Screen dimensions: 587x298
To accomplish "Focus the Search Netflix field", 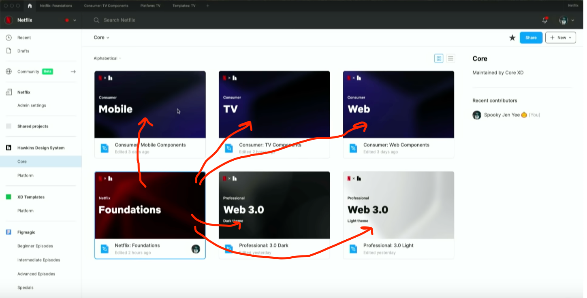I will coord(120,20).
